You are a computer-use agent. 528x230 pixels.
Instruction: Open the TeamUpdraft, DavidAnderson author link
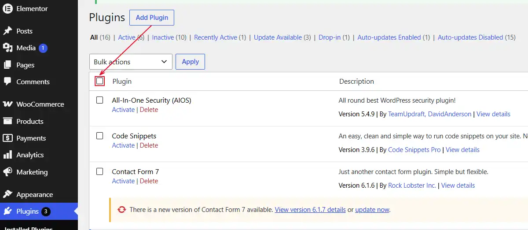429,114
